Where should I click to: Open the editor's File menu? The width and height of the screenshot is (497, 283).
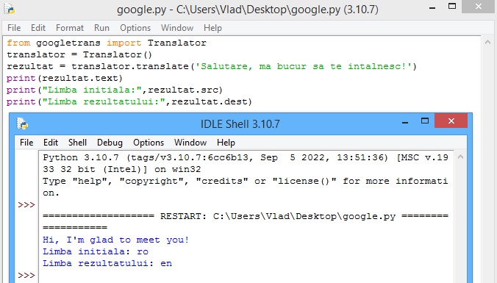pyautogui.click(x=14, y=28)
